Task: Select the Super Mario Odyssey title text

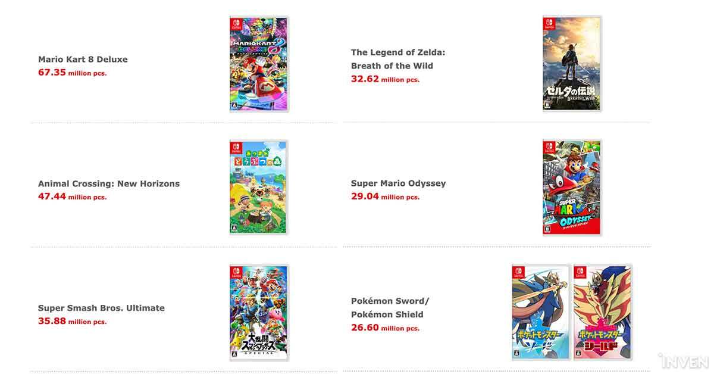Action: [398, 183]
